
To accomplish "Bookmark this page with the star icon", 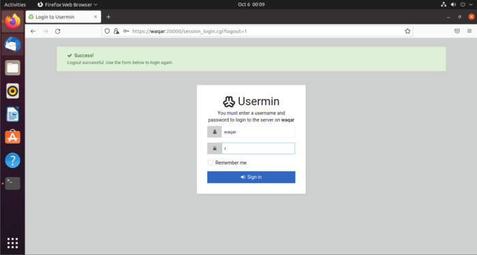I will click(407, 31).
